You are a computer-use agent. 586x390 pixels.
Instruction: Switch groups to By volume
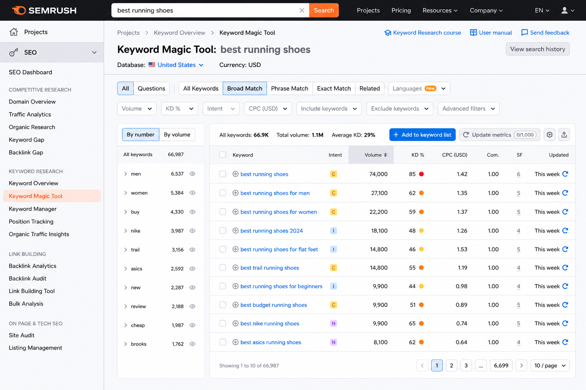(177, 134)
